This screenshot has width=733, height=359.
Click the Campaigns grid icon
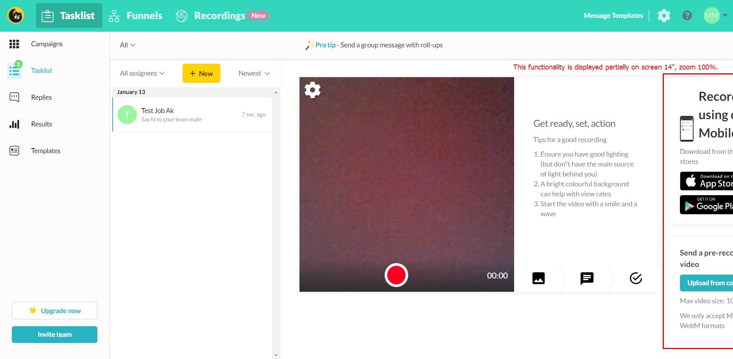[14, 44]
